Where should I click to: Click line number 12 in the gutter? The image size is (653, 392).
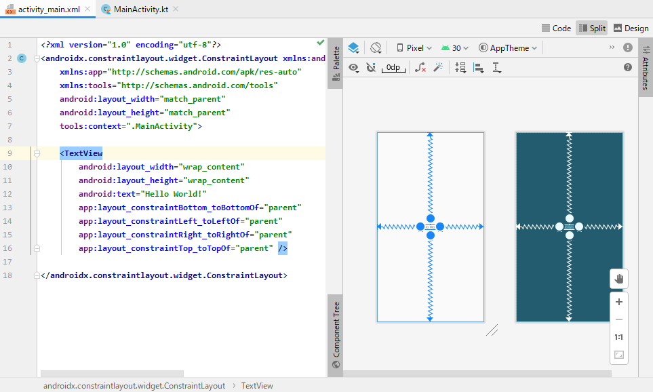tap(7, 194)
